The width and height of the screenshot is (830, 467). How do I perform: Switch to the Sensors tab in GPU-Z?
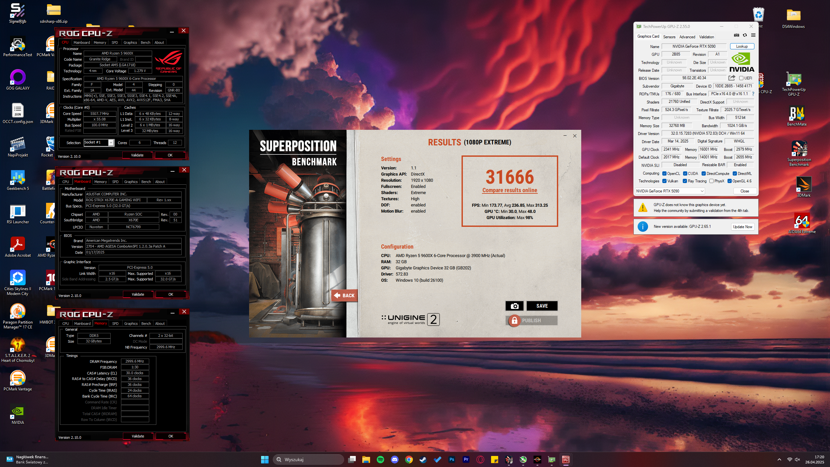click(669, 37)
